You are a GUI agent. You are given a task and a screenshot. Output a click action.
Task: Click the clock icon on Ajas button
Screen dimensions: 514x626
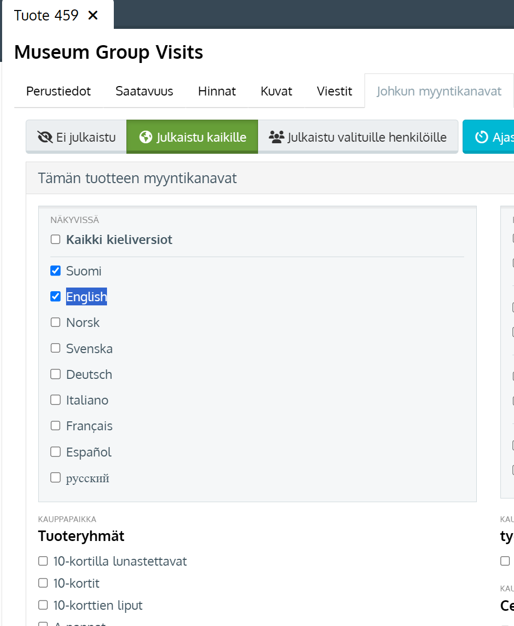[481, 137]
